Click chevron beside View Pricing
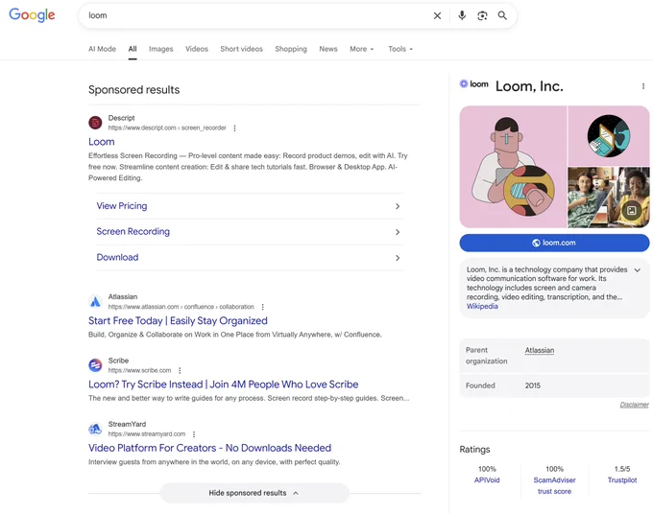This screenshot has width=653, height=513. [398, 206]
